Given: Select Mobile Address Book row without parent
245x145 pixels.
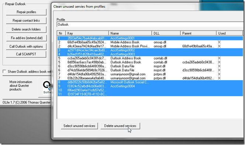Looking at the screenshot, I should (x=150, y=42).
